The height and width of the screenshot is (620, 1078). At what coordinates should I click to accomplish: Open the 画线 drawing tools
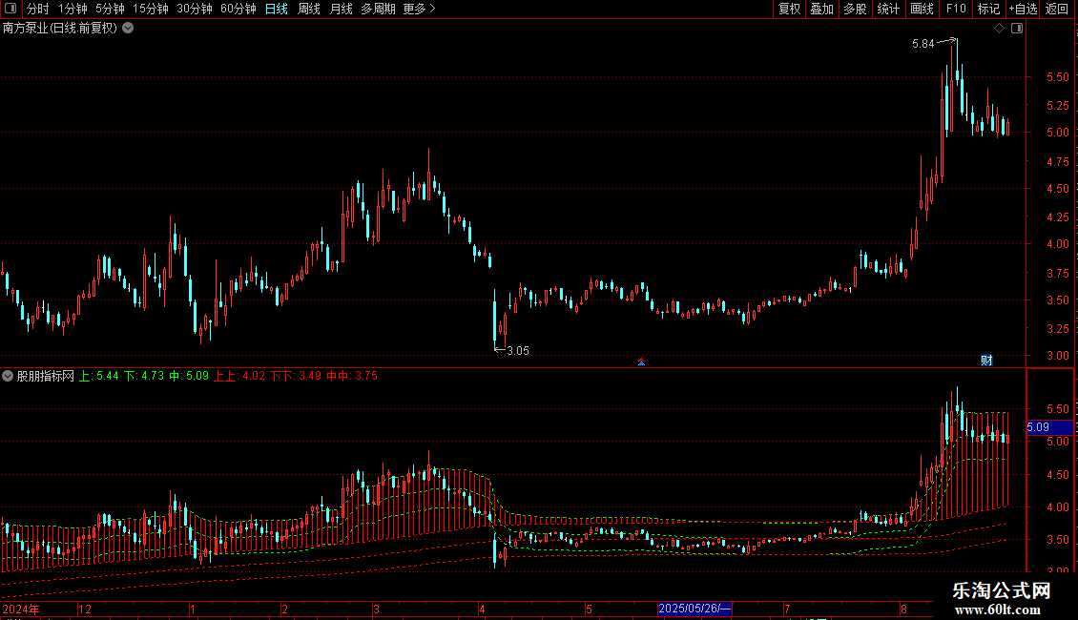click(922, 9)
